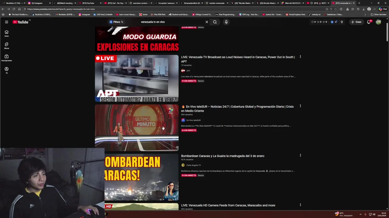The width and height of the screenshot is (389, 218).
Task: Open the LinkedIn Feed bookmark
Action: pos(103,15)
